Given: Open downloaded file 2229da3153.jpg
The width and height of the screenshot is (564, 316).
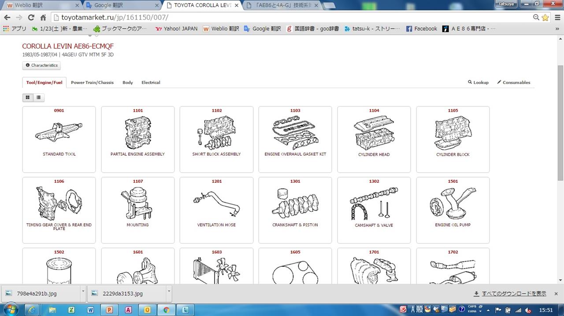Looking at the screenshot, I should point(127,294).
